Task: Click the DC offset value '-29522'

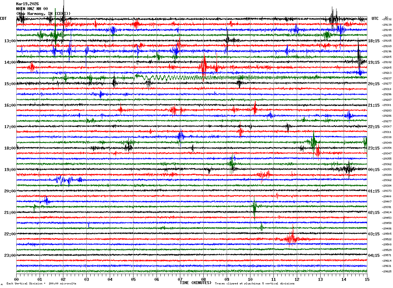Action: [387, 239]
